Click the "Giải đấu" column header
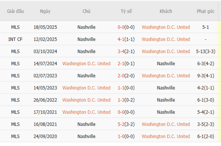Image resolution: width=221 pixels, height=146 pixels. (x=15, y=11)
